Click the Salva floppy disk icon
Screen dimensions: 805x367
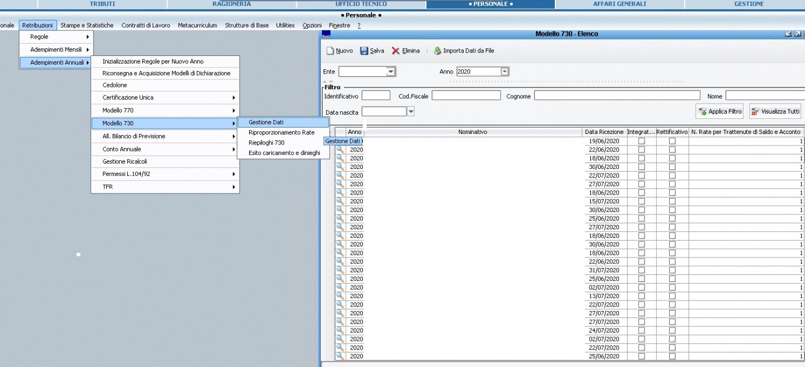(x=365, y=51)
